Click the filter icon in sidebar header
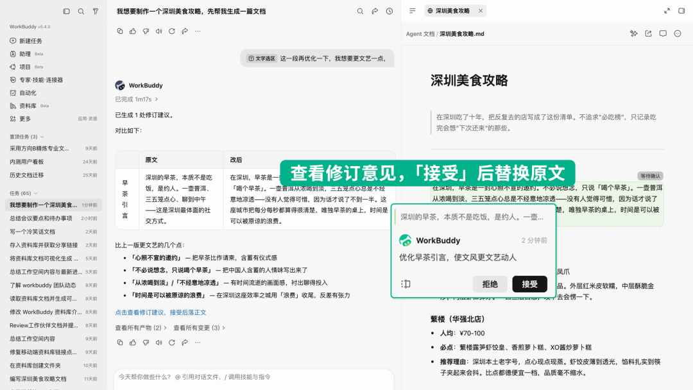This screenshot has width=693, height=390. click(x=96, y=12)
